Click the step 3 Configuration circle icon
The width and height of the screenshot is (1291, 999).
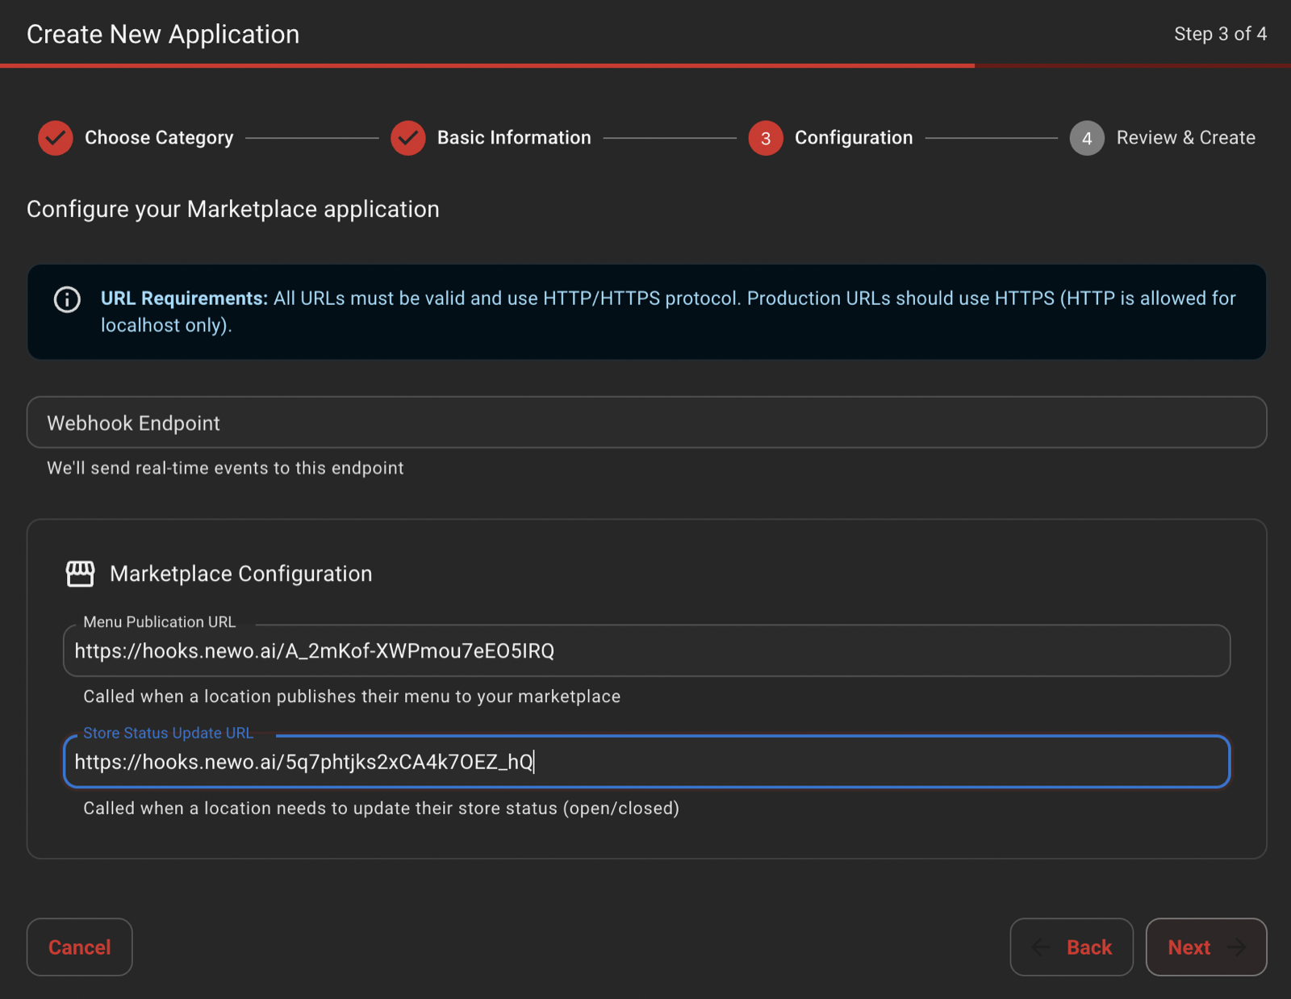point(766,138)
